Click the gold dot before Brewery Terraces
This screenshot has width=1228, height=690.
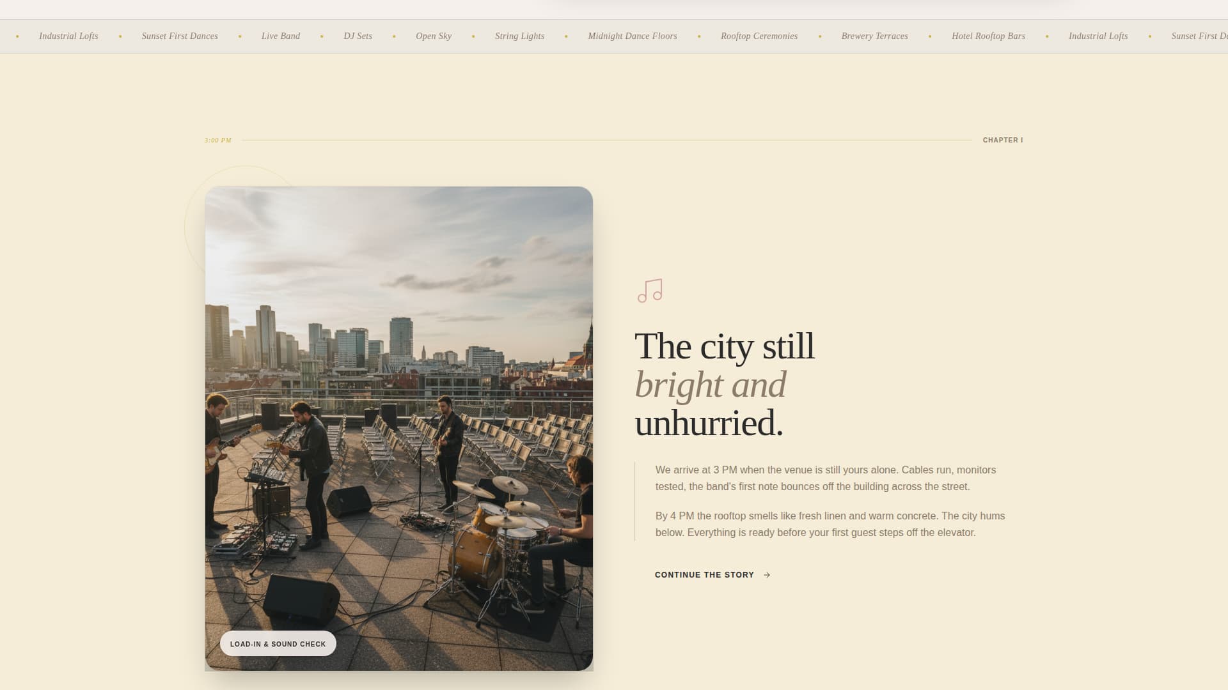click(x=819, y=36)
